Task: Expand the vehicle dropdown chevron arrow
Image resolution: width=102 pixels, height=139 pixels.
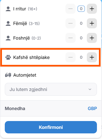Action: pyautogui.click(x=90, y=89)
